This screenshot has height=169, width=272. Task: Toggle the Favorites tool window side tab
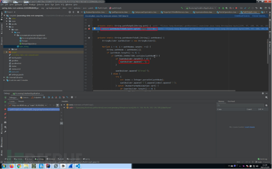[2, 129]
